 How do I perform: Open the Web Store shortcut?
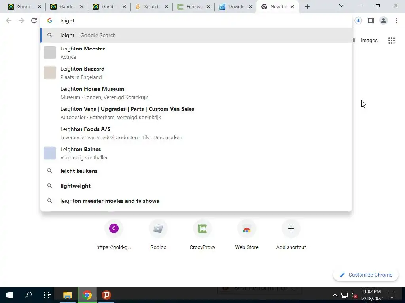pyautogui.click(x=247, y=235)
